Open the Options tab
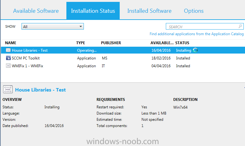The image size is (245, 146). click(194, 11)
